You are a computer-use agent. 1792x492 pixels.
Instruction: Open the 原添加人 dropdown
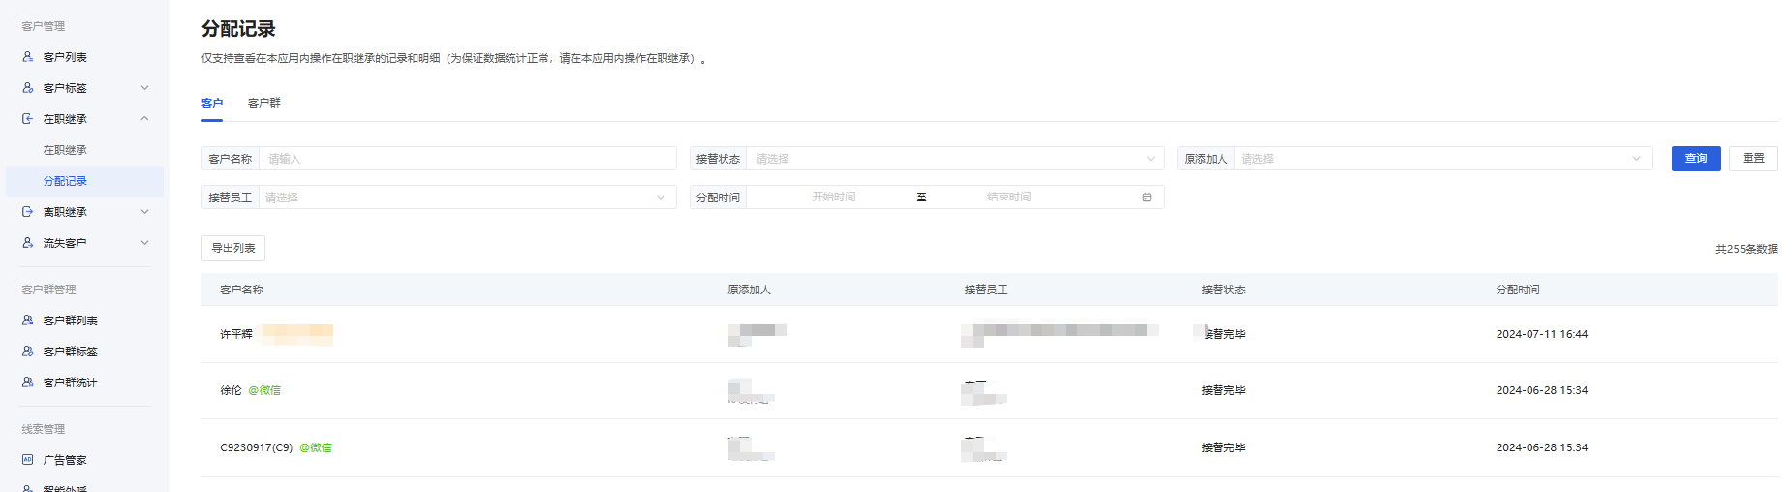point(1442,159)
